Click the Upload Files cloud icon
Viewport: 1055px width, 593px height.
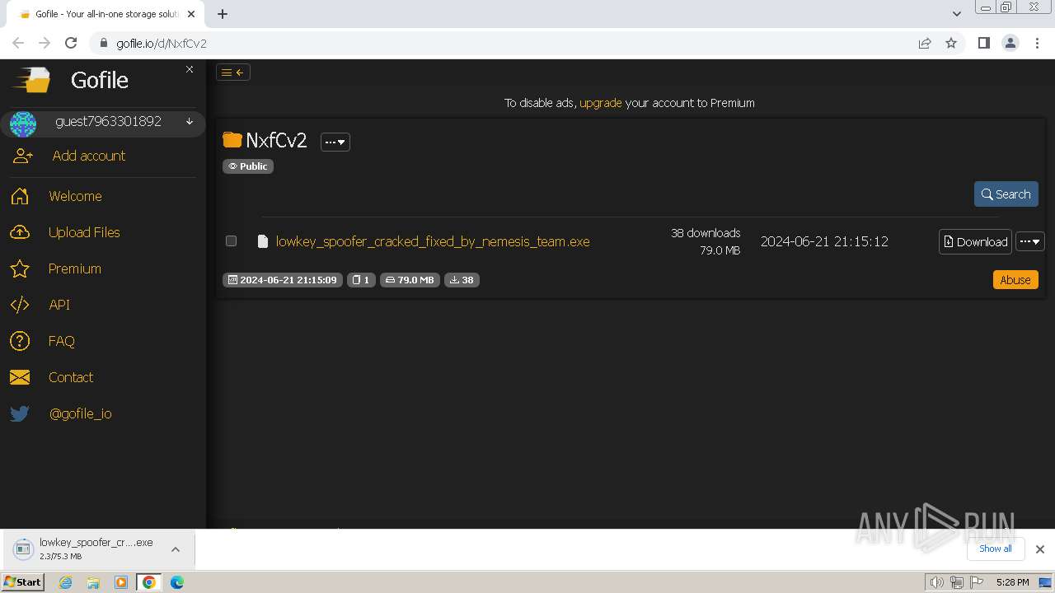tap(20, 232)
